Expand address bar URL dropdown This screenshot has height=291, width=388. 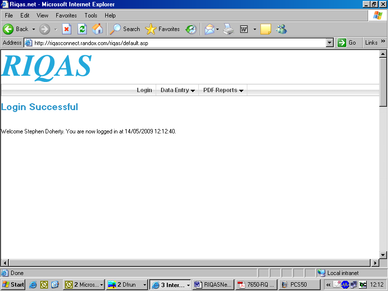tap(329, 43)
